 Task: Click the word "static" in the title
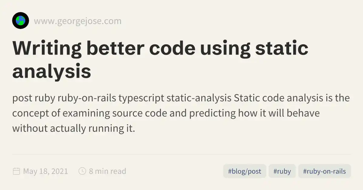click(282, 49)
